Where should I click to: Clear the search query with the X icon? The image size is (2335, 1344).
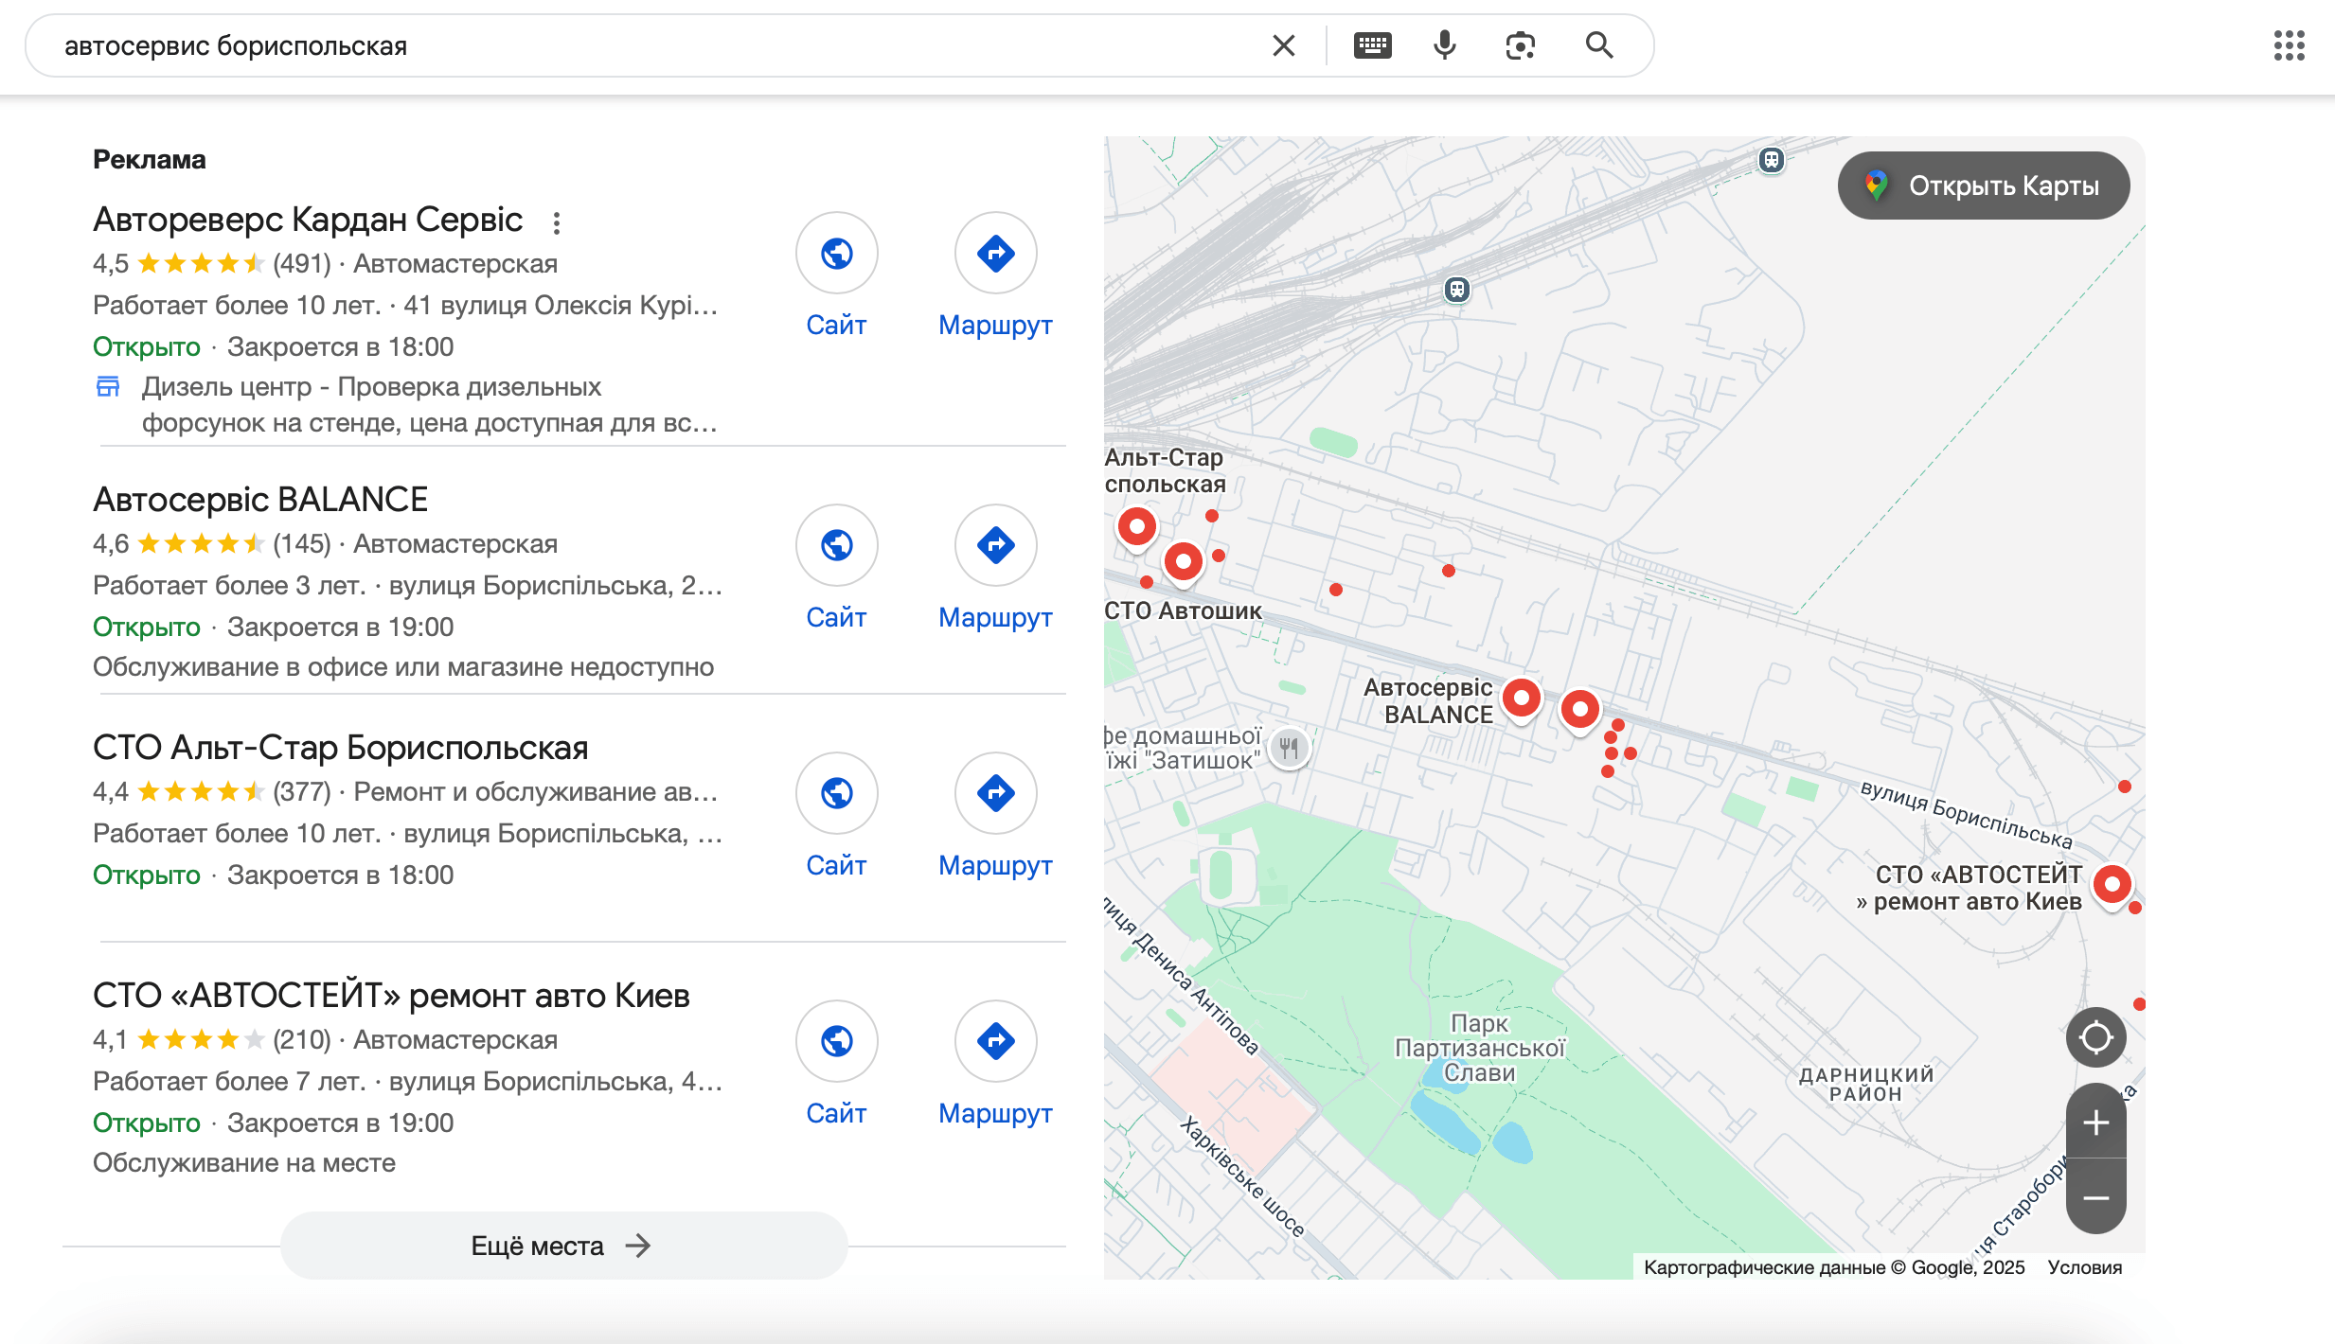click(1283, 45)
